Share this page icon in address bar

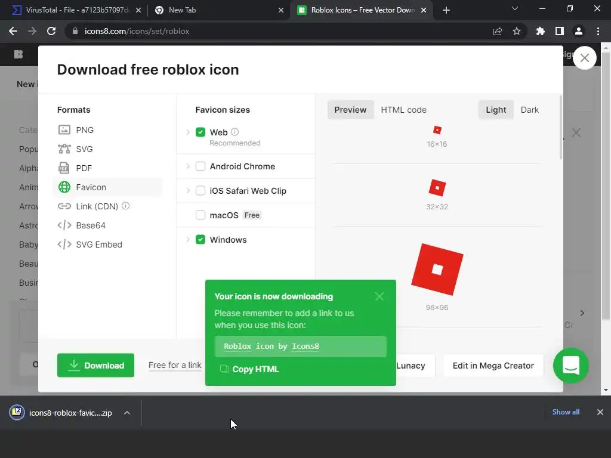pos(498,31)
